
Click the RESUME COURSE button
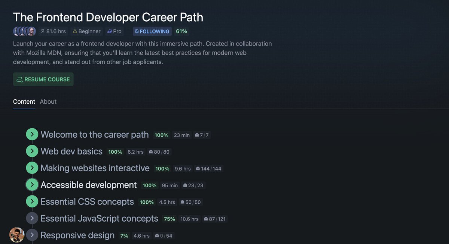(43, 79)
